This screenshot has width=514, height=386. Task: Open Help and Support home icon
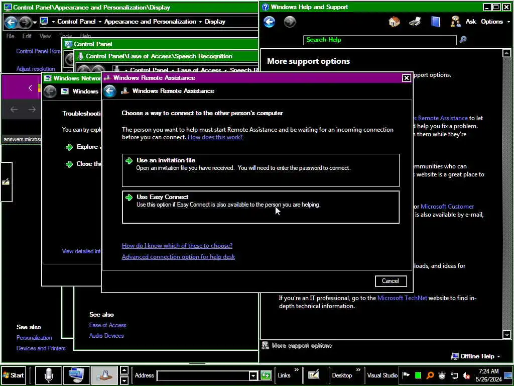pos(394,22)
